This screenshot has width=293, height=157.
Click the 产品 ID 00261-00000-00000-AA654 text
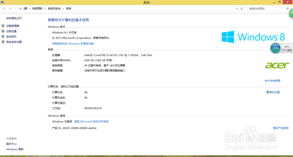click(74, 128)
